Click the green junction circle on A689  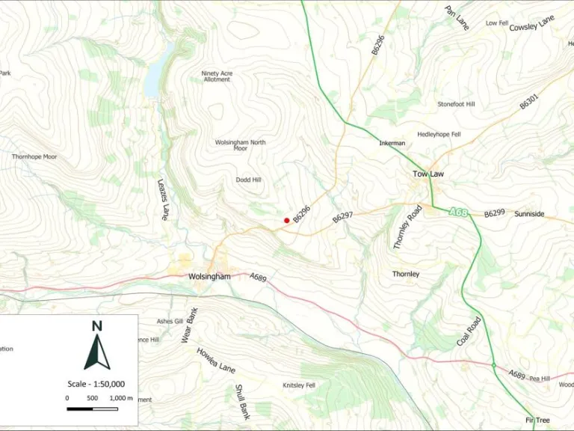tap(493, 365)
